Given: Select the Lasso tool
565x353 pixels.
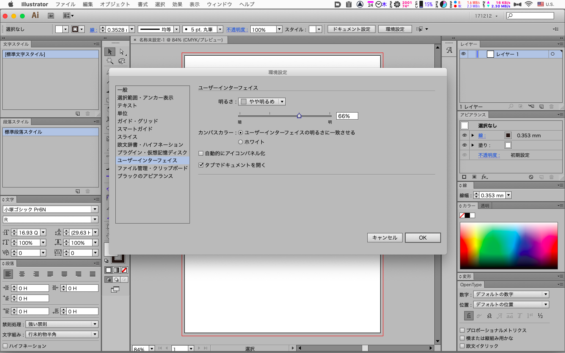Looking at the screenshot, I should tap(122, 61).
